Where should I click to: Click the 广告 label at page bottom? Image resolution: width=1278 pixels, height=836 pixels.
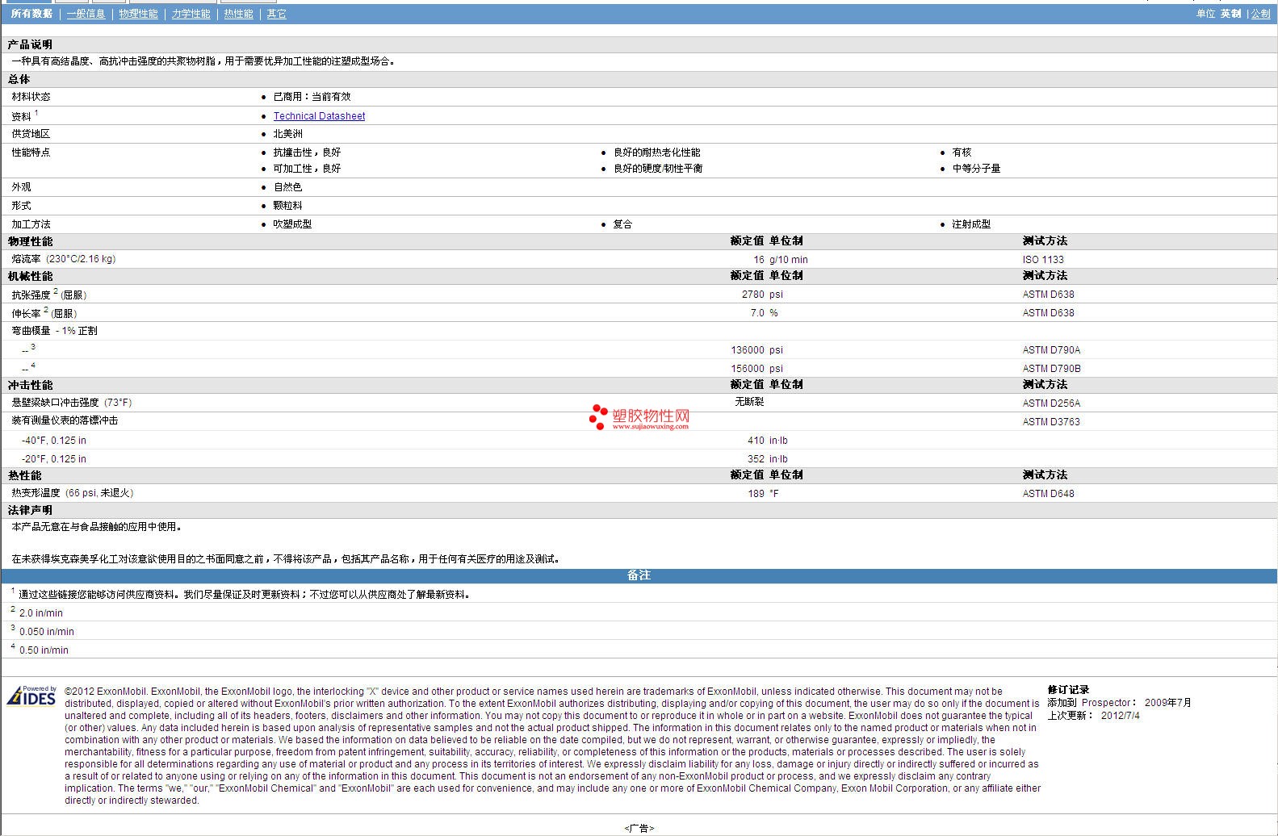point(639,828)
